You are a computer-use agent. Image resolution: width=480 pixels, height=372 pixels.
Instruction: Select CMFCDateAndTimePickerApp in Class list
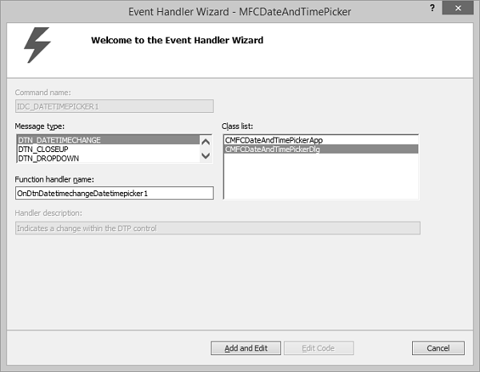tap(321, 140)
